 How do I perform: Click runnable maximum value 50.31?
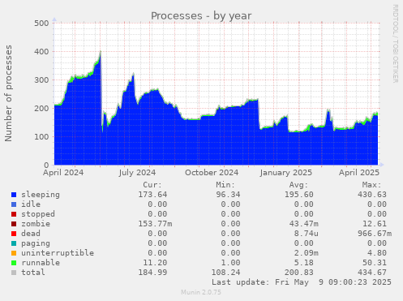pos(375,263)
